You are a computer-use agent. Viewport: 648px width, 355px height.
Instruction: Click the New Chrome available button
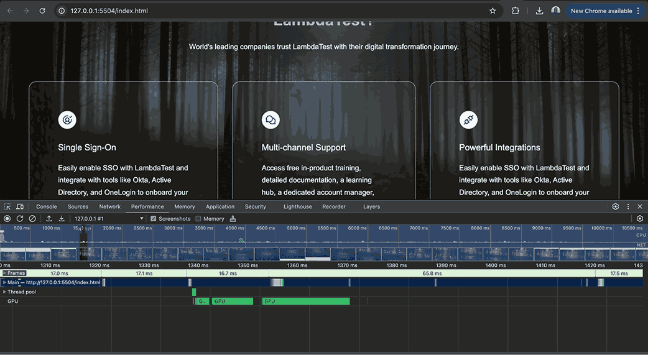pyautogui.click(x=605, y=11)
